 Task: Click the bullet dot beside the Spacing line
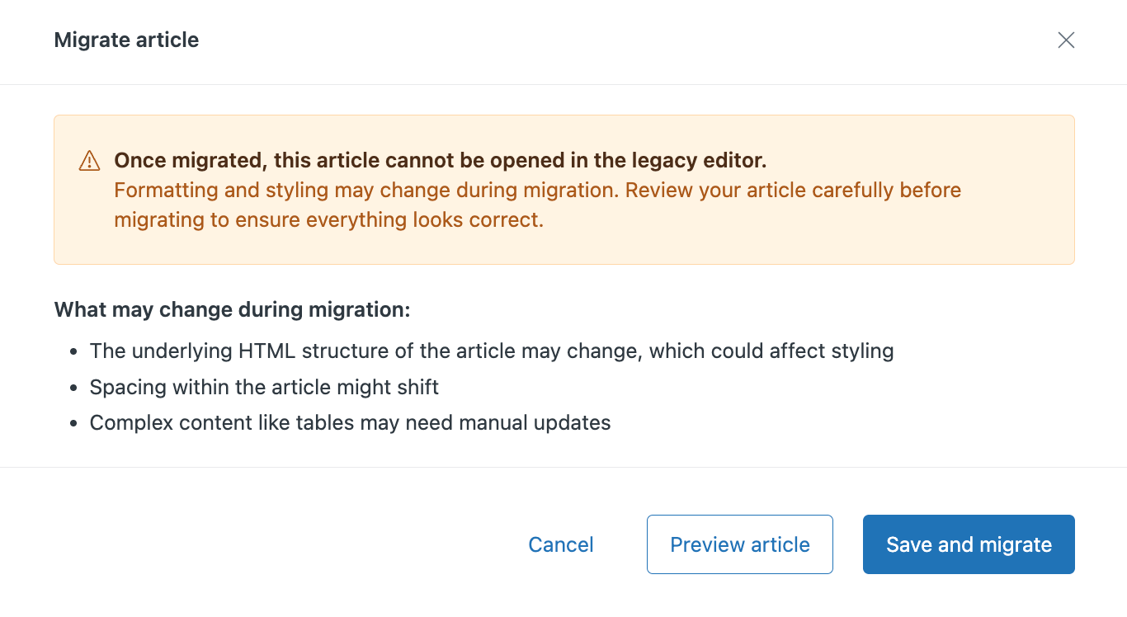pyautogui.click(x=74, y=388)
